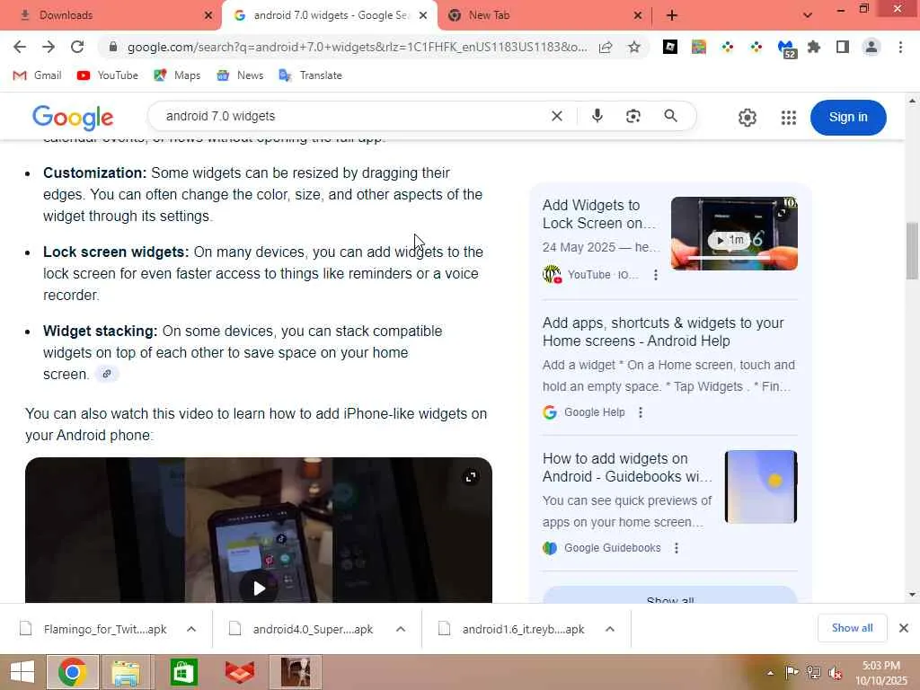Open the tab search dropdown arrow

(808, 15)
